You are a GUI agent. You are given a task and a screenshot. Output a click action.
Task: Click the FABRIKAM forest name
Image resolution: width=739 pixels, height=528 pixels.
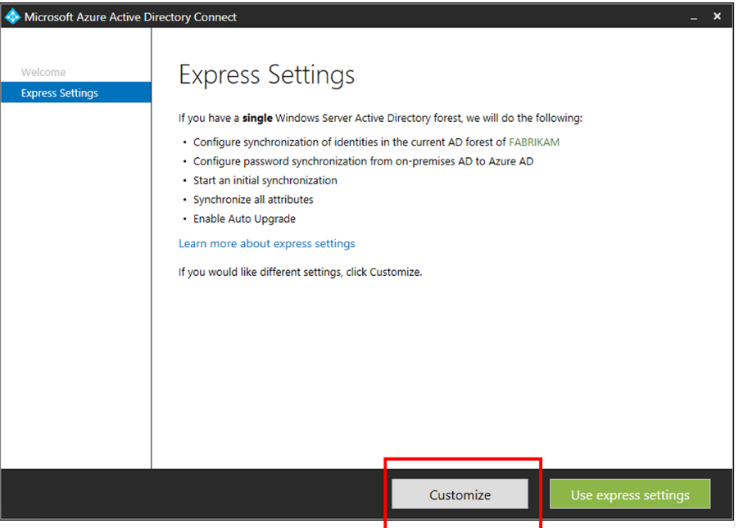[x=534, y=142]
